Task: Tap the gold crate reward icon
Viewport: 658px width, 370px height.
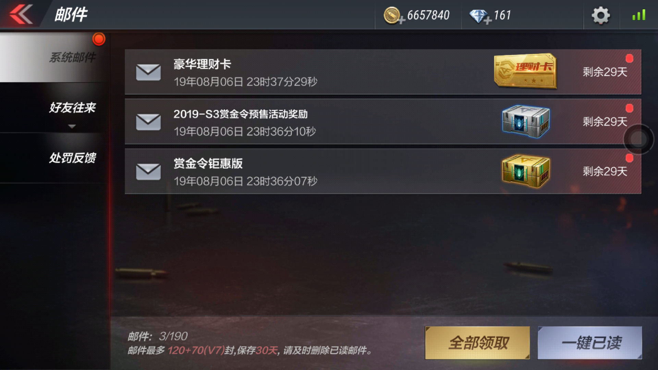Action: pyautogui.click(x=526, y=171)
